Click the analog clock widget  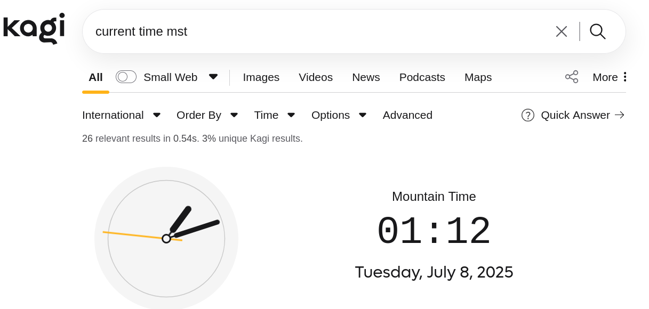pyautogui.click(x=166, y=238)
